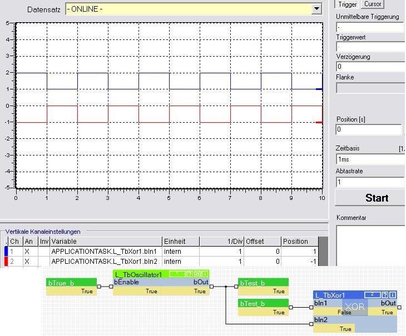Click the blue color swatch for channel 1

tap(6, 251)
